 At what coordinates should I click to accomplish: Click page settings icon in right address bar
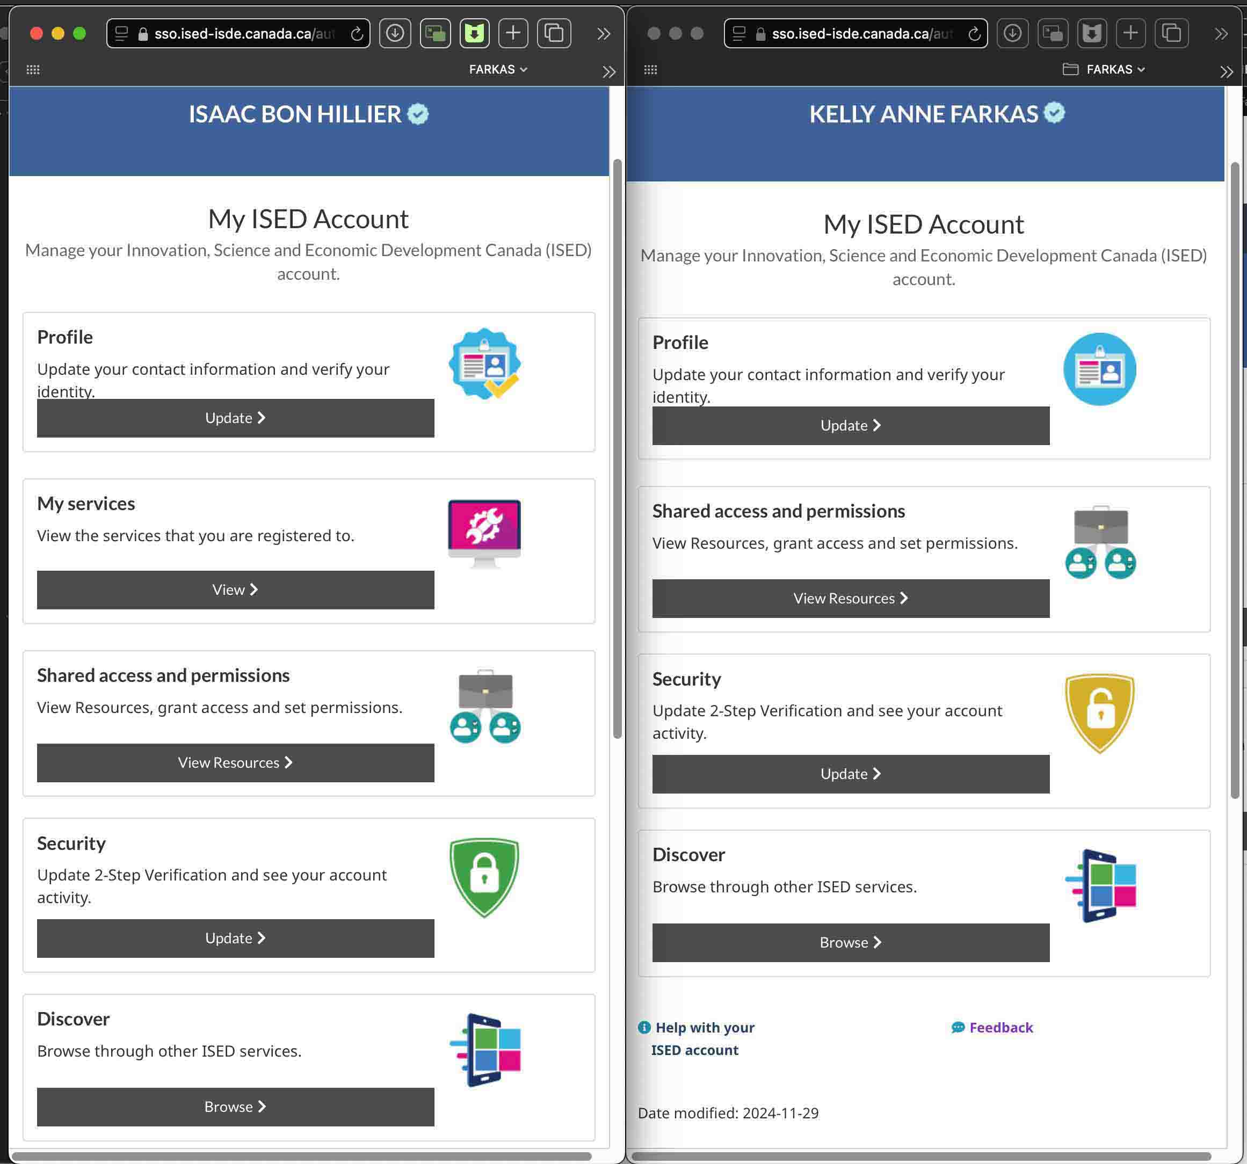[x=739, y=34]
